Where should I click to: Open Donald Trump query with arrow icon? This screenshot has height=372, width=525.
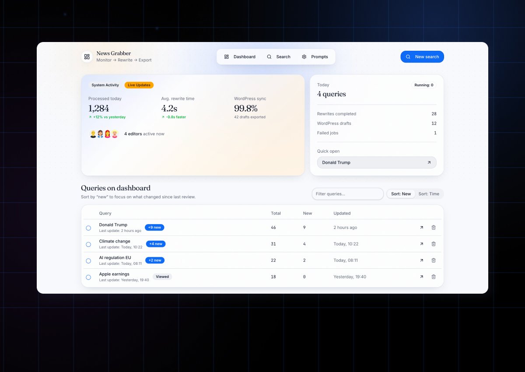[x=422, y=228]
